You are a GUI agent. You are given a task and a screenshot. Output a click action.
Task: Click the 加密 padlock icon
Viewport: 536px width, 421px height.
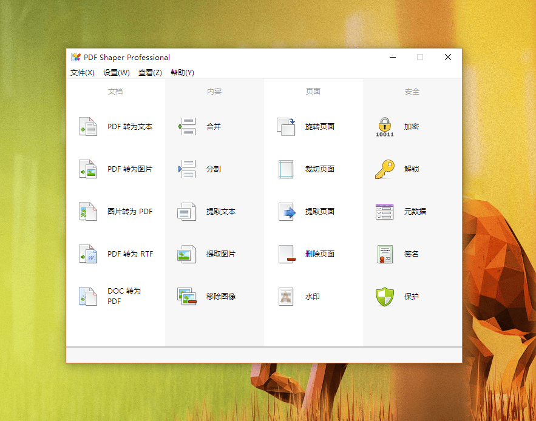point(385,127)
